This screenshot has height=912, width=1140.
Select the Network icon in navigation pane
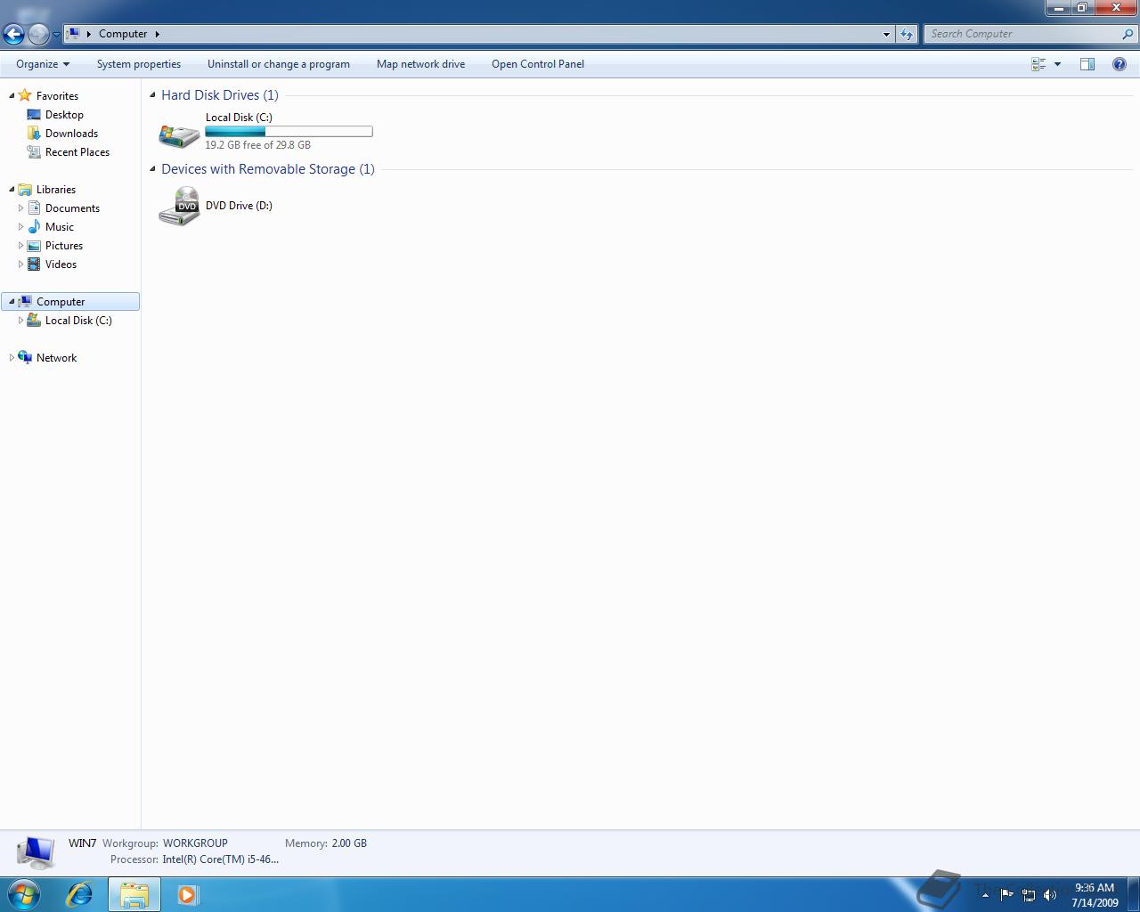pos(25,357)
